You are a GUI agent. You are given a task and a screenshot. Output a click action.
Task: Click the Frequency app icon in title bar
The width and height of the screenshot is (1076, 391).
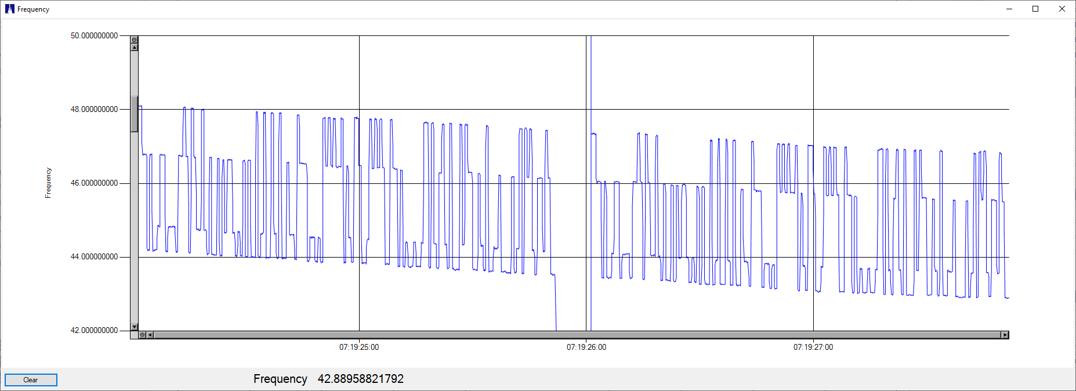9,9
